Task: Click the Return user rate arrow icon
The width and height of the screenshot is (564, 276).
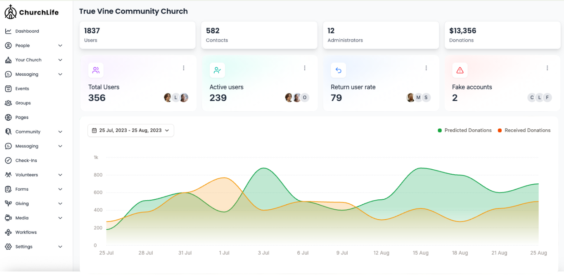Action: coord(339,70)
